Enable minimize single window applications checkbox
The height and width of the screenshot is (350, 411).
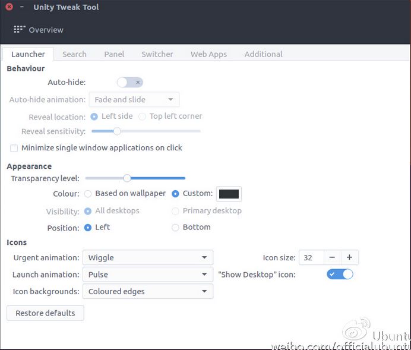click(x=14, y=148)
